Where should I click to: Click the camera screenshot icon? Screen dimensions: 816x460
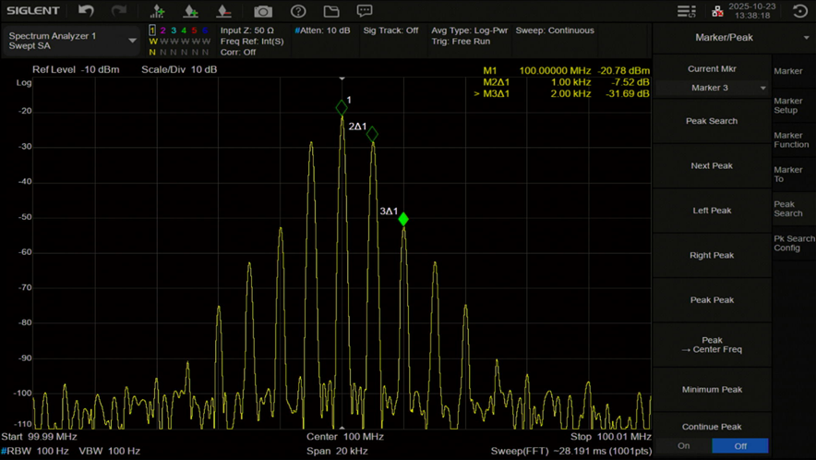(263, 11)
